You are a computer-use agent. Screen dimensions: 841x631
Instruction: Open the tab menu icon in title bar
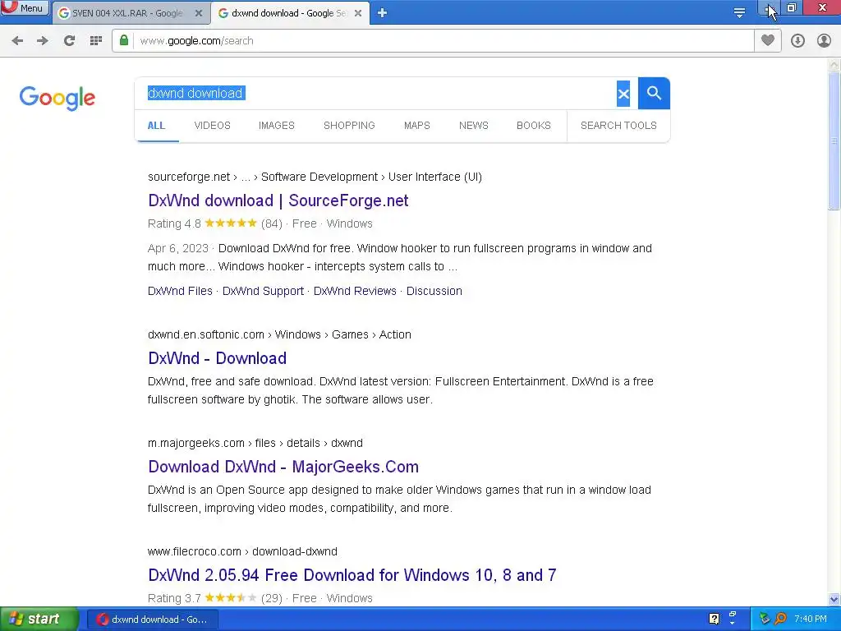tap(739, 13)
